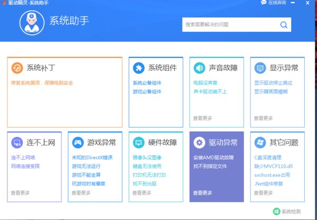Click the 系统组件 puzzle piece icon
Image resolution: width=317 pixels, height=220 pixels.
tap(138, 68)
